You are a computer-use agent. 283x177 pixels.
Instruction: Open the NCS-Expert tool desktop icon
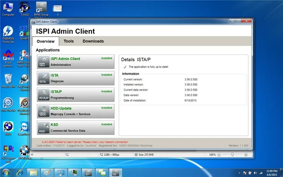8,154
